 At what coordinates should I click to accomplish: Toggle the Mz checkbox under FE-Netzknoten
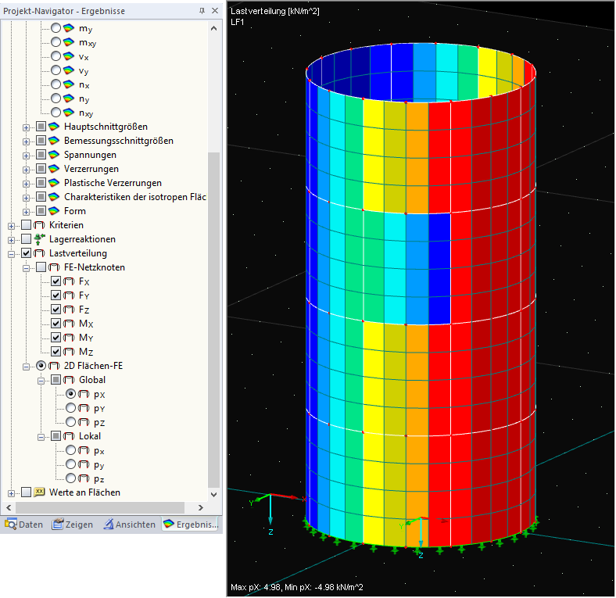click(x=56, y=352)
